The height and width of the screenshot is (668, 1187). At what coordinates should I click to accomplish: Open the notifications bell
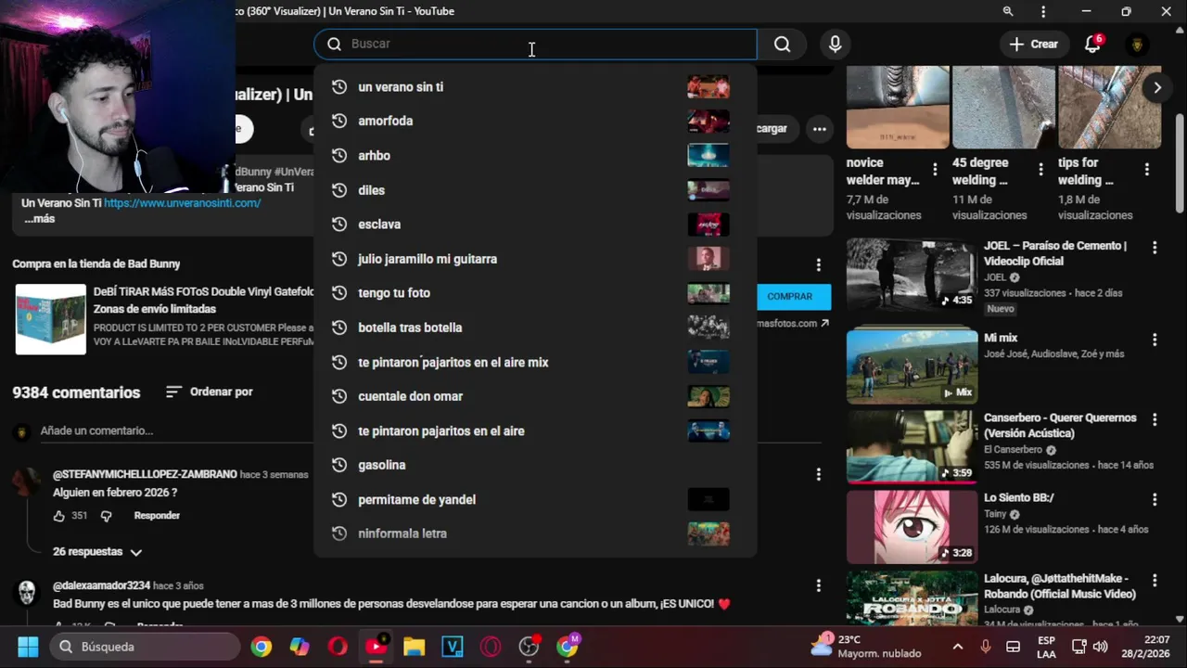click(1093, 44)
